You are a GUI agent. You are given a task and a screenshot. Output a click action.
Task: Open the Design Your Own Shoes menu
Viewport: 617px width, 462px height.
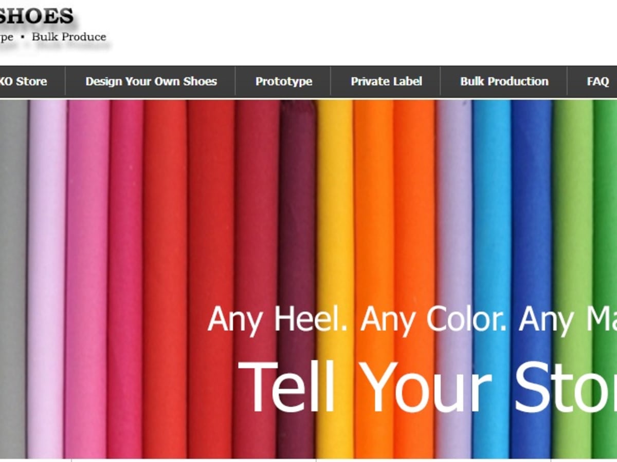coord(151,81)
